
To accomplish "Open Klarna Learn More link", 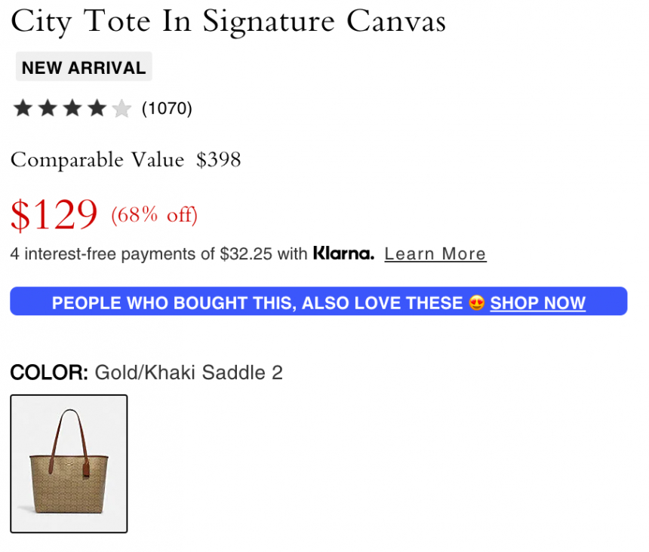I will click(435, 254).
